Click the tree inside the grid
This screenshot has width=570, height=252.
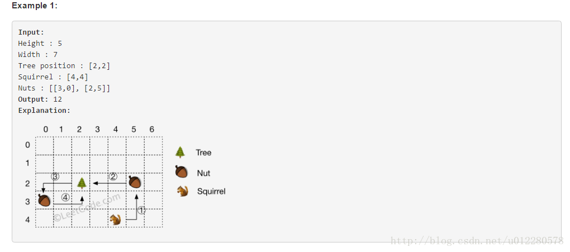(82, 183)
